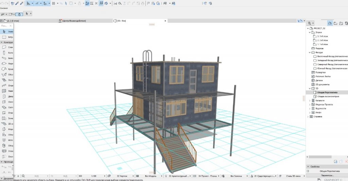Click the Undo arrow in the toolbar
Image resolution: width=348 pixels, height=181 pixels.
click(2, 3)
